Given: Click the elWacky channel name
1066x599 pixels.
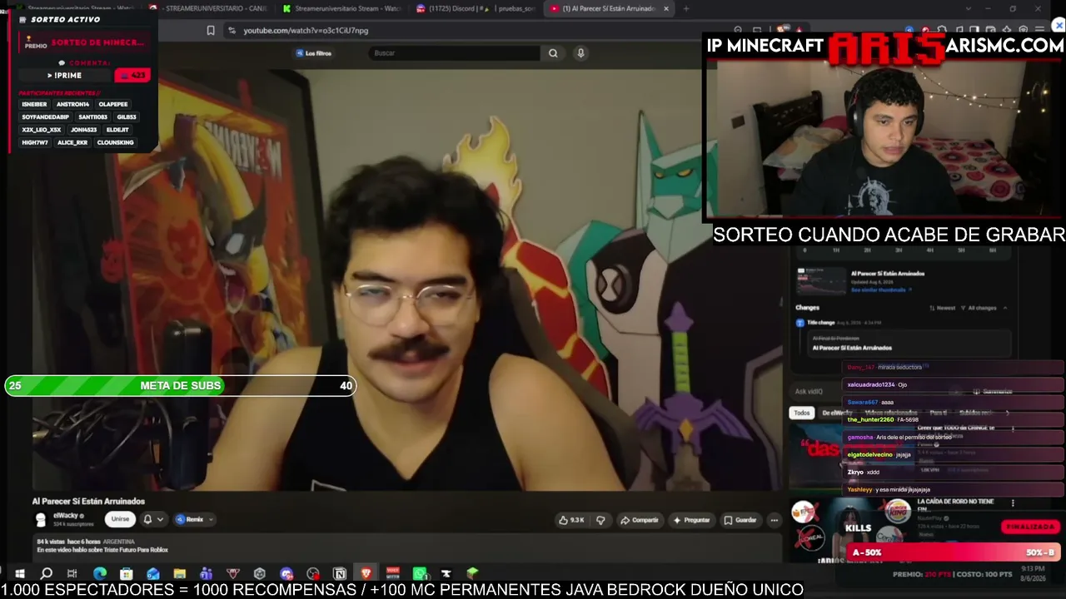Looking at the screenshot, I should point(67,516).
